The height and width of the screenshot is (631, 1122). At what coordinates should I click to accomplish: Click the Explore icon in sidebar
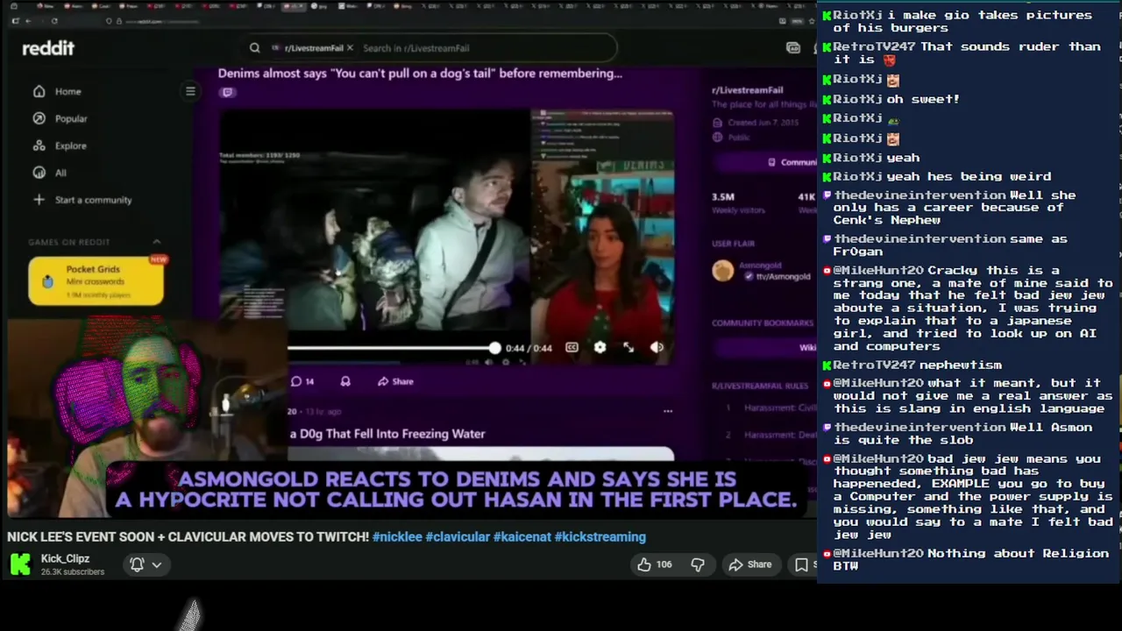[39, 145]
